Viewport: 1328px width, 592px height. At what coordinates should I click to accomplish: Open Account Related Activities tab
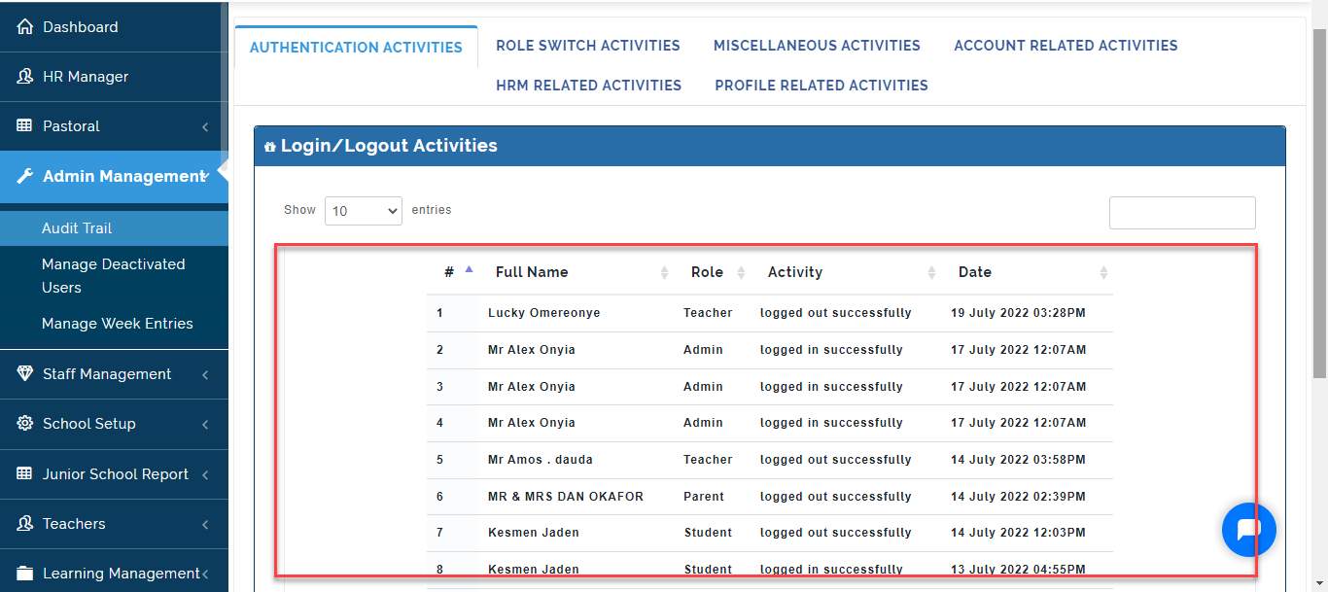point(1066,46)
